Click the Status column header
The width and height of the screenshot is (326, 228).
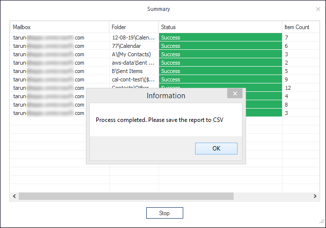click(220, 27)
